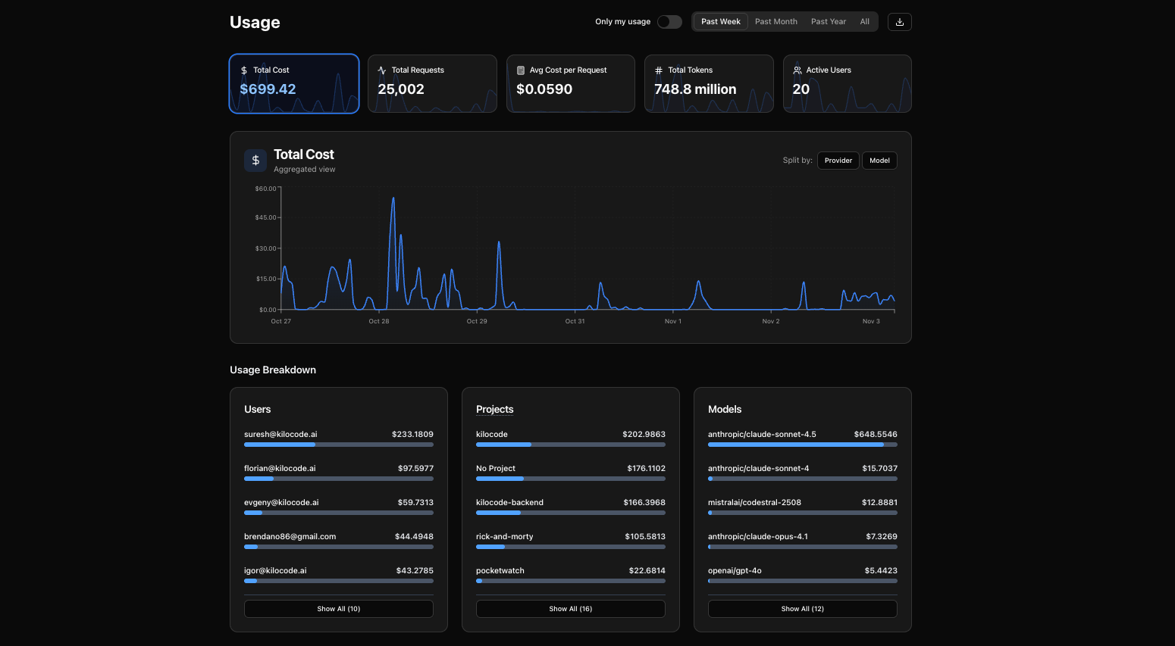
Task: Show all 12 models
Action: (803, 609)
